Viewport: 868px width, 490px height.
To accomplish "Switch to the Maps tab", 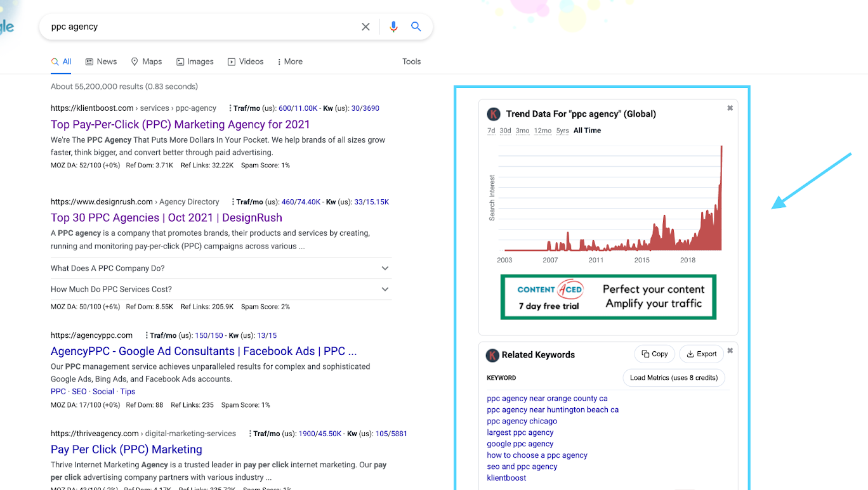I will coord(147,61).
